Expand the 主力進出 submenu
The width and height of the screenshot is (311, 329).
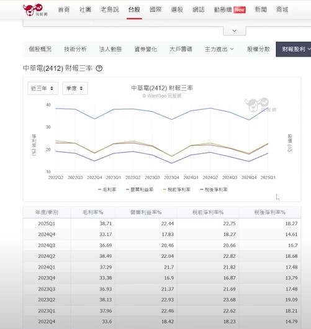click(x=219, y=49)
